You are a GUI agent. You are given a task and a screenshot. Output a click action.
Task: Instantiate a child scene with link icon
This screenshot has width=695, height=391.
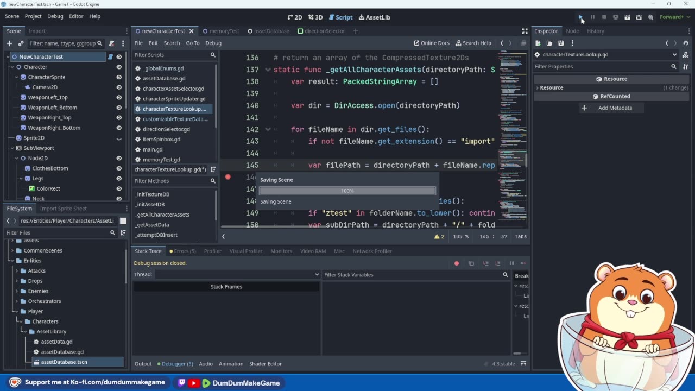[x=21, y=43]
